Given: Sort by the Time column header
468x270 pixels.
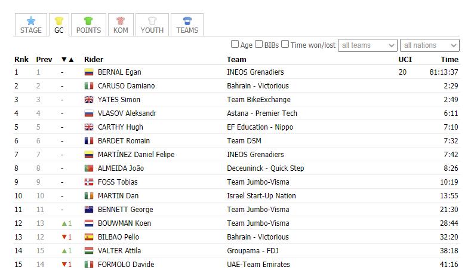Looking at the screenshot, I should 449,60.
